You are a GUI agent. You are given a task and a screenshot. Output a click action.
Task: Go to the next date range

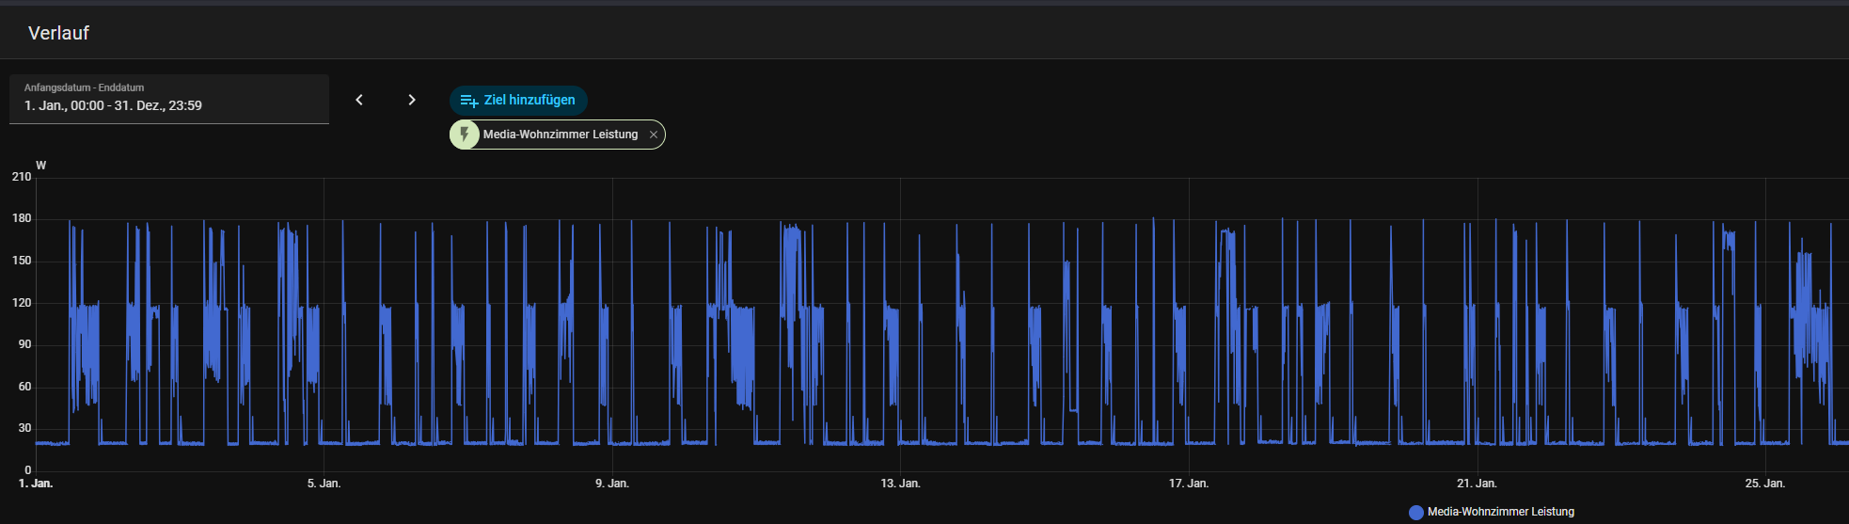pos(412,100)
